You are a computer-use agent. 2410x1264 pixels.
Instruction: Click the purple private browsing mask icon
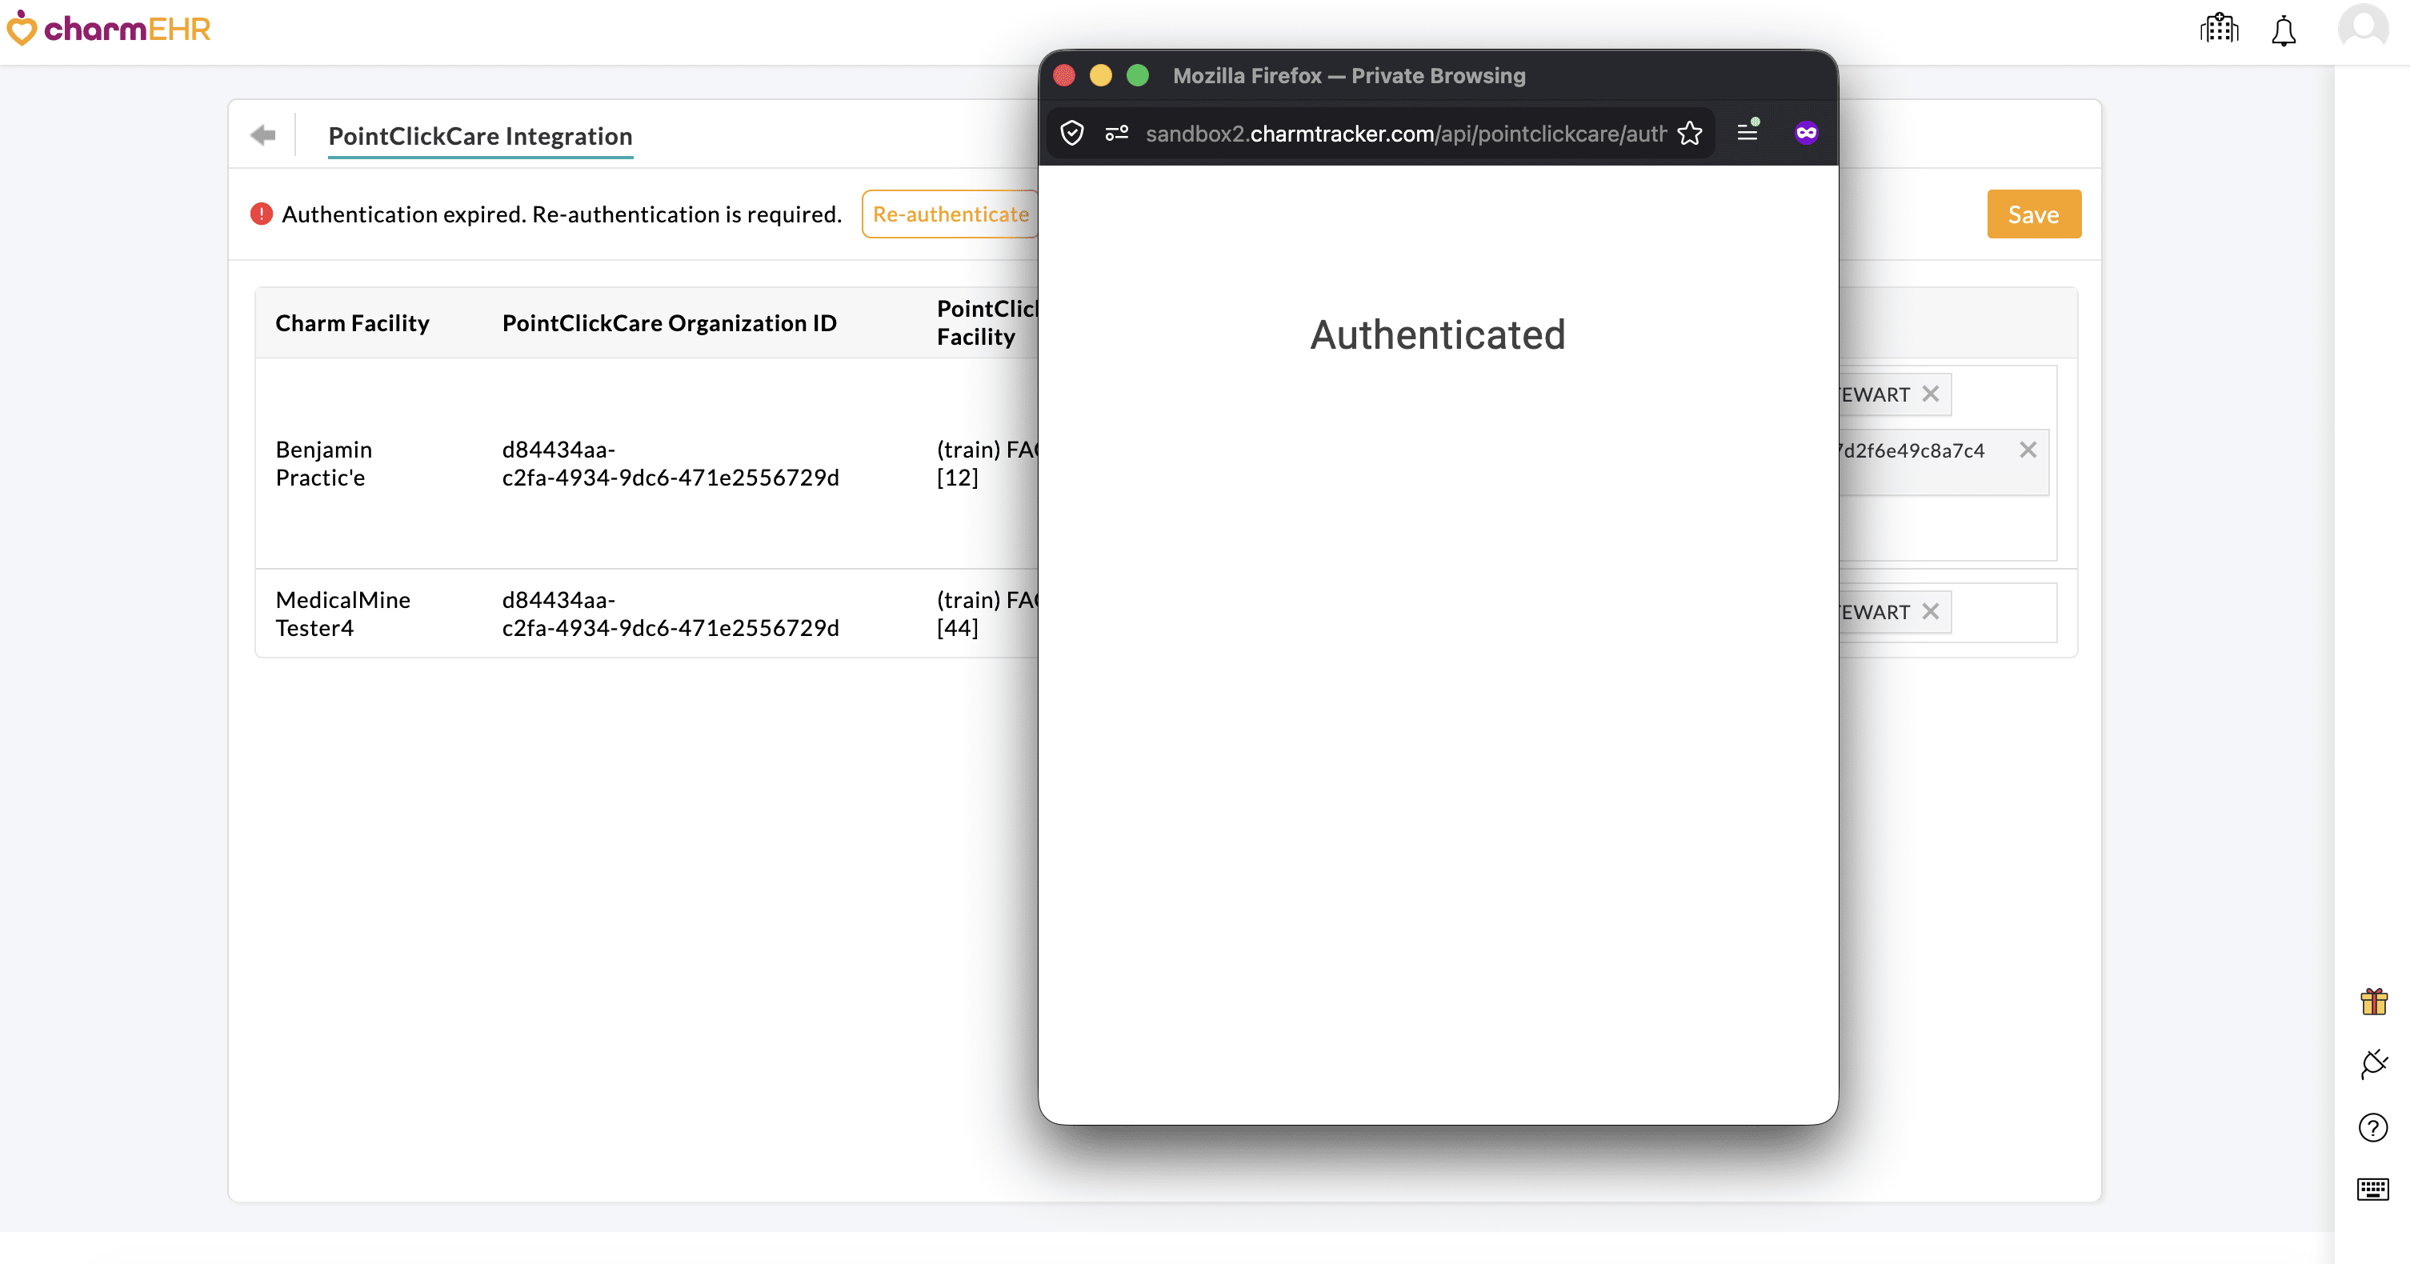pyautogui.click(x=1807, y=133)
